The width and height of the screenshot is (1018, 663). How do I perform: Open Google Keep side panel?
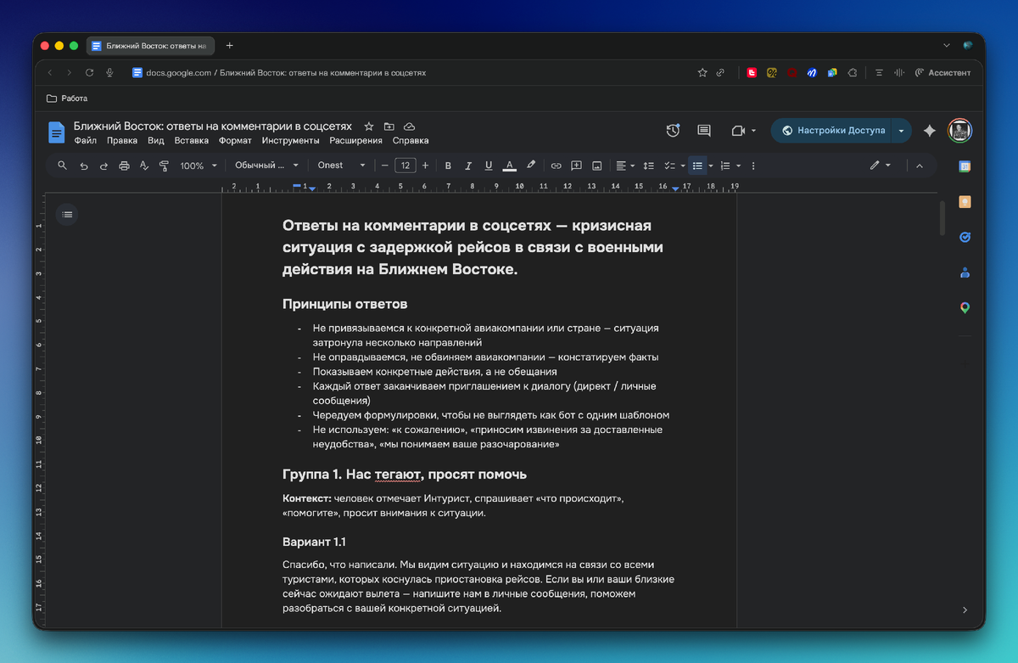click(965, 202)
